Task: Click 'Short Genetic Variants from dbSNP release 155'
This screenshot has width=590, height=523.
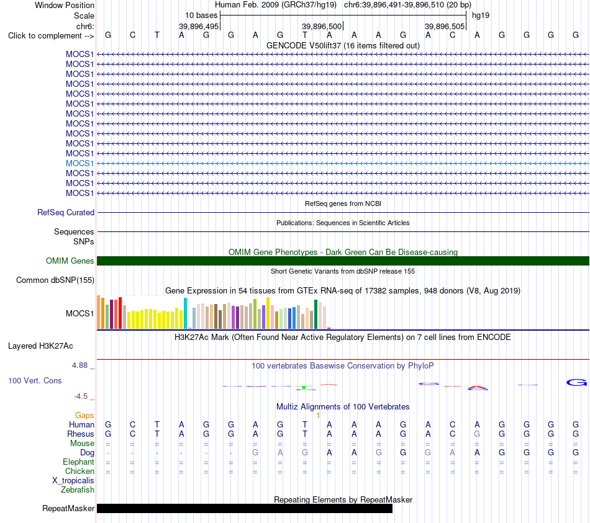Action: coord(343,271)
